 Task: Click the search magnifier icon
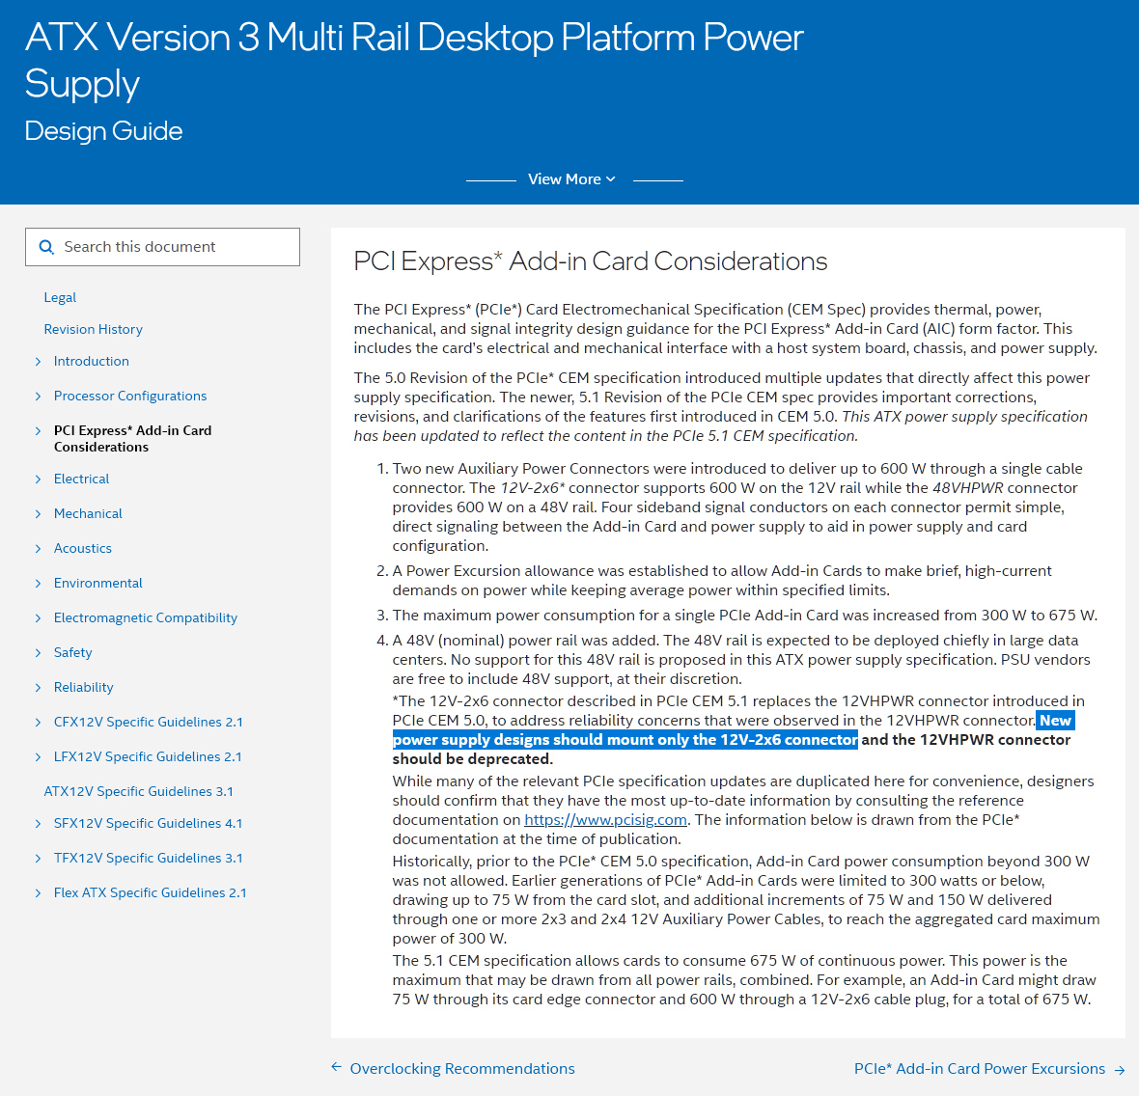46,247
